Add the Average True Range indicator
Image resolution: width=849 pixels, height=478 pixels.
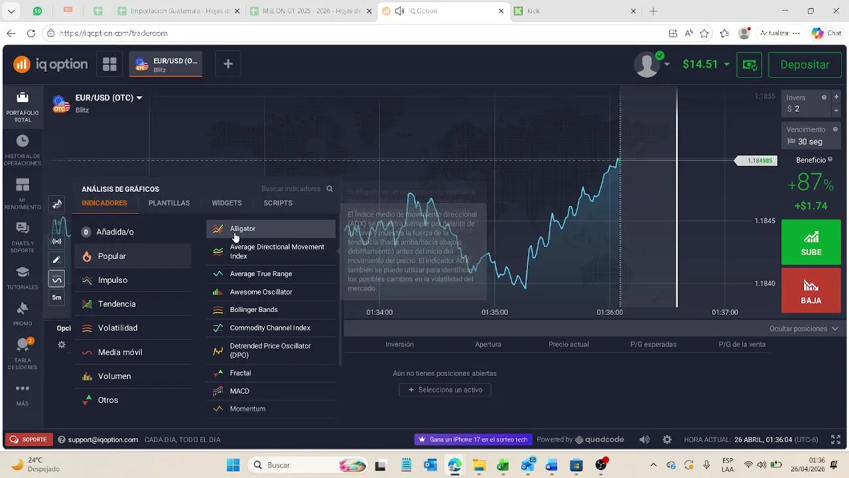click(x=271, y=274)
